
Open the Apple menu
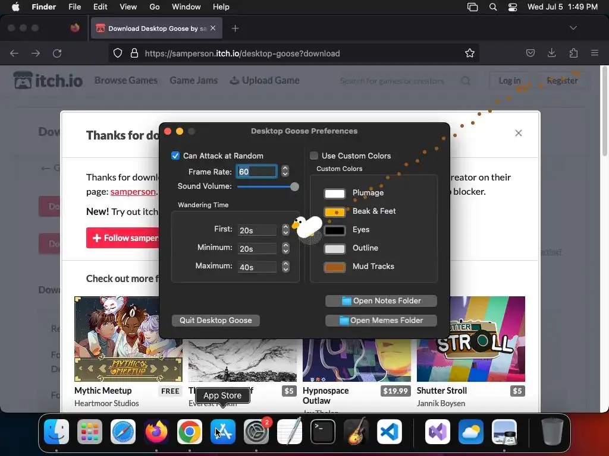click(x=15, y=7)
